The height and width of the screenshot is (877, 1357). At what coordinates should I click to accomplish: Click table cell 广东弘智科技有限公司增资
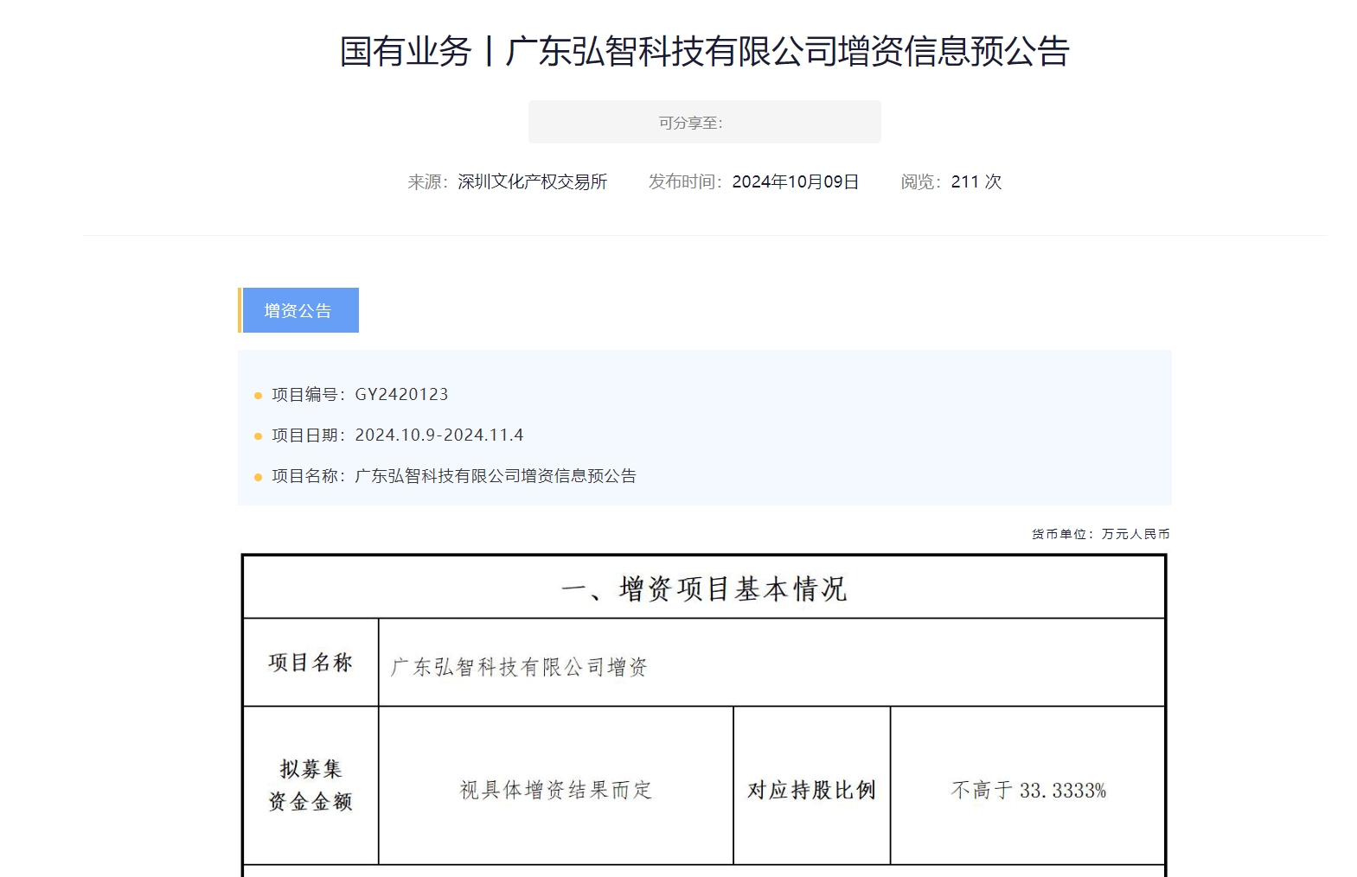click(x=771, y=663)
